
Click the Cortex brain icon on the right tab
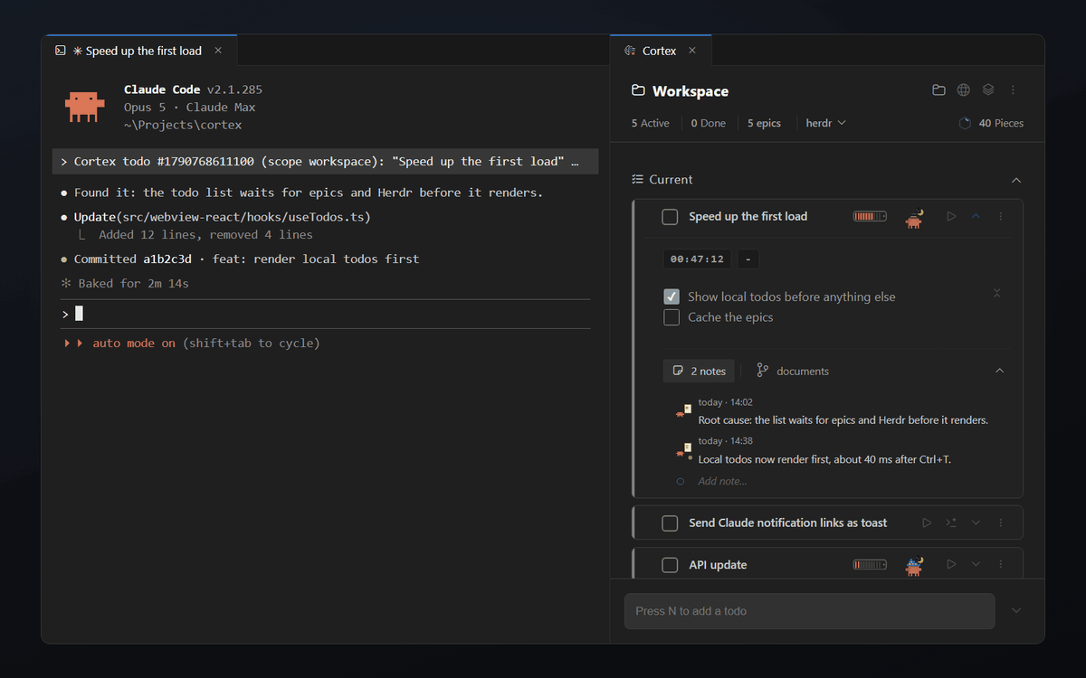[x=630, y=52]
